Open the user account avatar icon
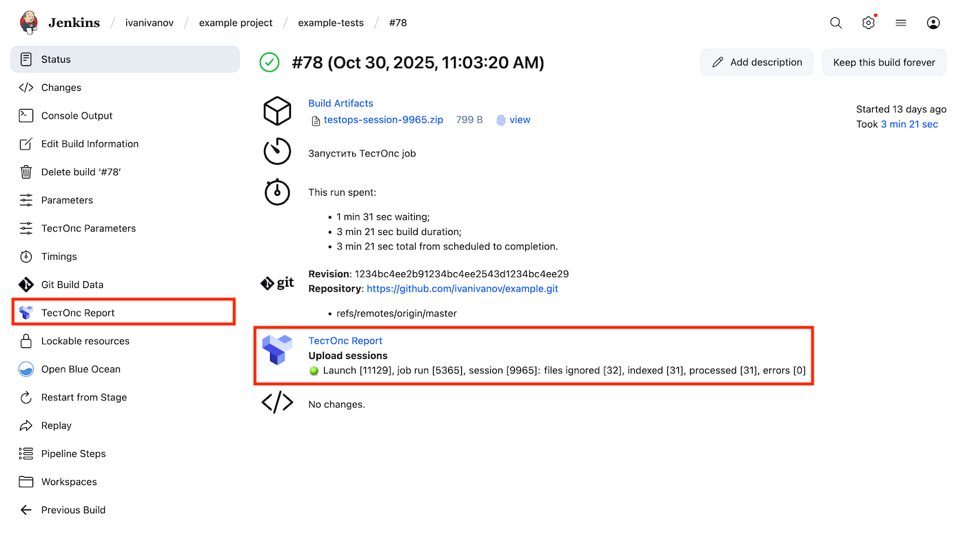This screenshot has height=543, width=965. [x=933, y=23]
